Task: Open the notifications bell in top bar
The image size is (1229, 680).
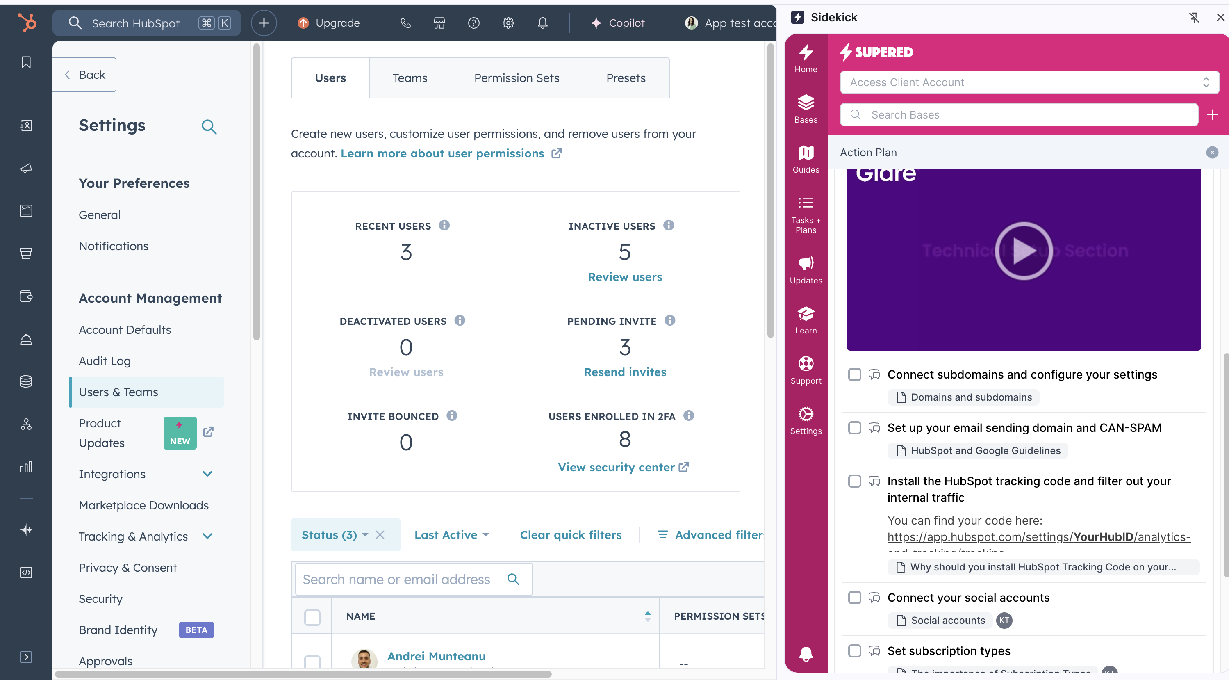Action: click(x=542, y=23)
